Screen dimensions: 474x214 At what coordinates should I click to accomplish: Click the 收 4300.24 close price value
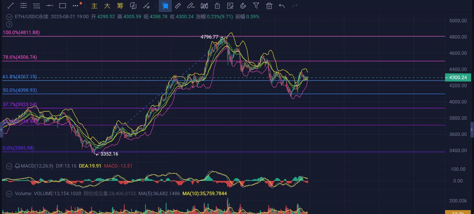pyautogui.click(x=182, y=17)
